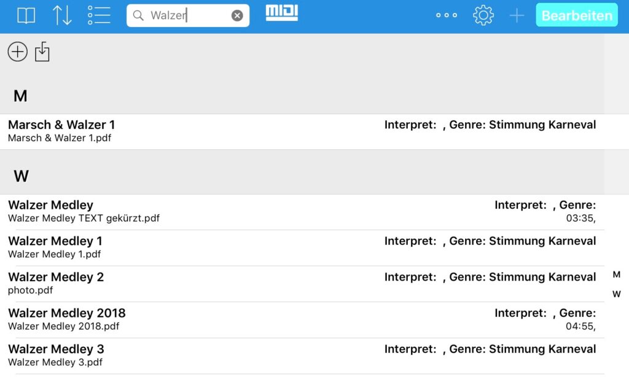This screenshot has width=629, height=377.
Task: Clear the Walzer search text
Action: pos(237,15)
